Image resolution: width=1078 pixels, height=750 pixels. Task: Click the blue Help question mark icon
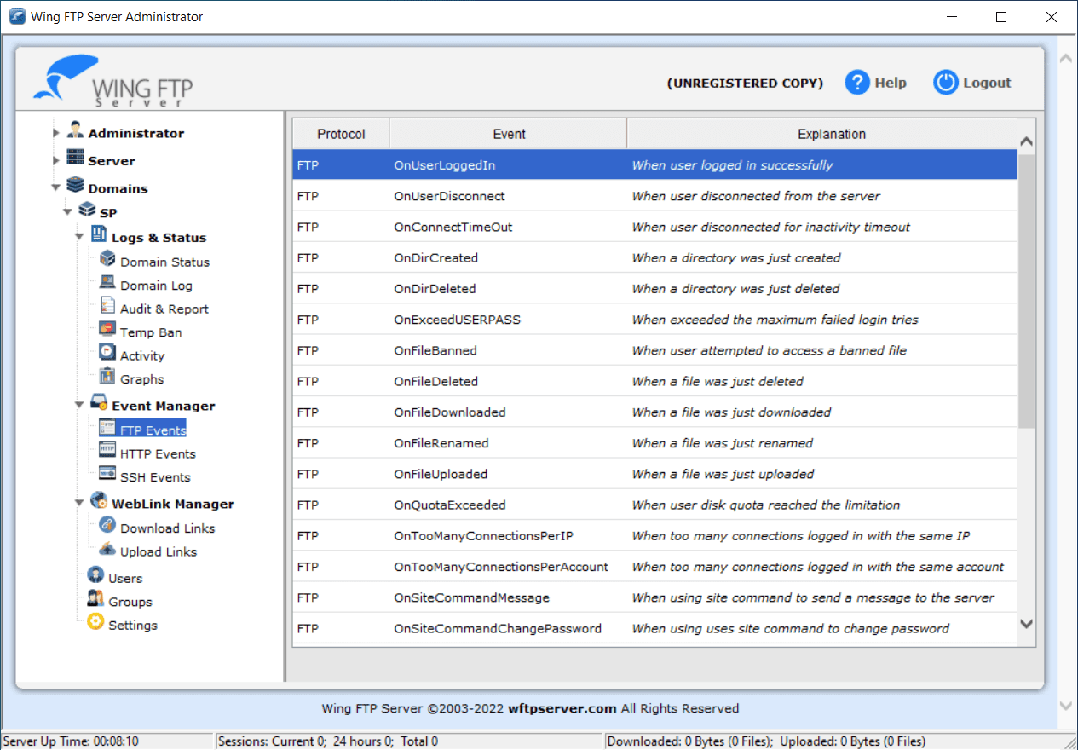pyautogui.click(x=856, y=83)
